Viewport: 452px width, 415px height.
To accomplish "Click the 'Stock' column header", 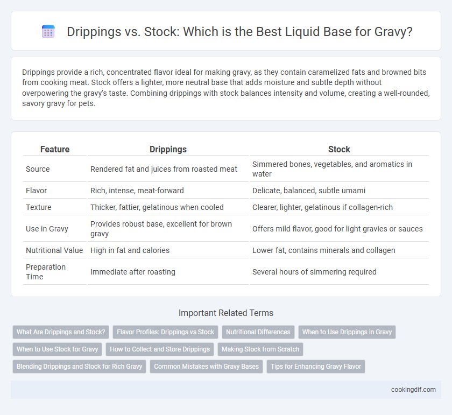I will 339,149.
